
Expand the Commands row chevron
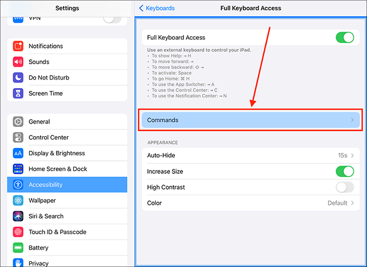[352, 120]
